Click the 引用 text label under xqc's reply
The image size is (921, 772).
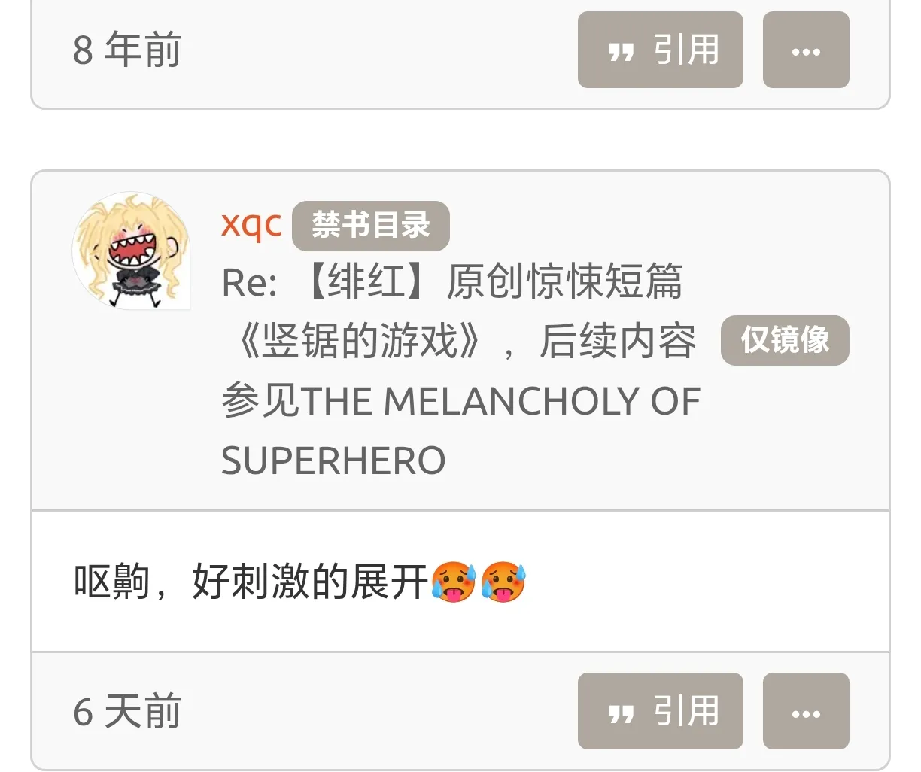click(x=686, y=711)
